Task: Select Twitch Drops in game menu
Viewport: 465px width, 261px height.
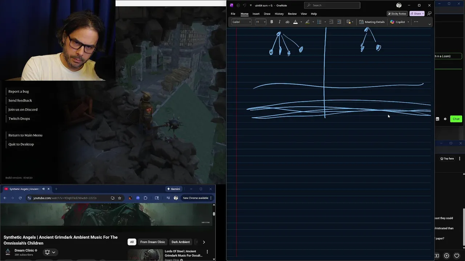Action: (x=19, y=119)
